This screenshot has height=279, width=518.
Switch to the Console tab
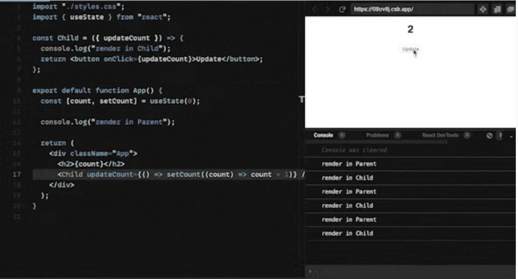[323, 136]
